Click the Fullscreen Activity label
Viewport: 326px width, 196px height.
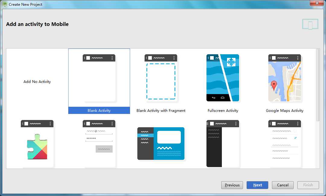click(x=223, y=111)
